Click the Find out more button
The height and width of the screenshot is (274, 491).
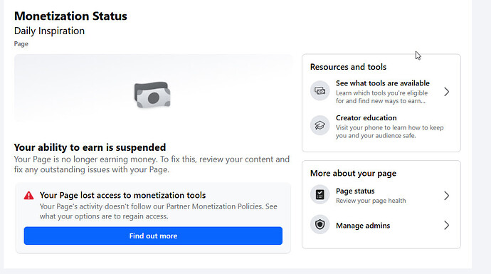click(153, 236)
